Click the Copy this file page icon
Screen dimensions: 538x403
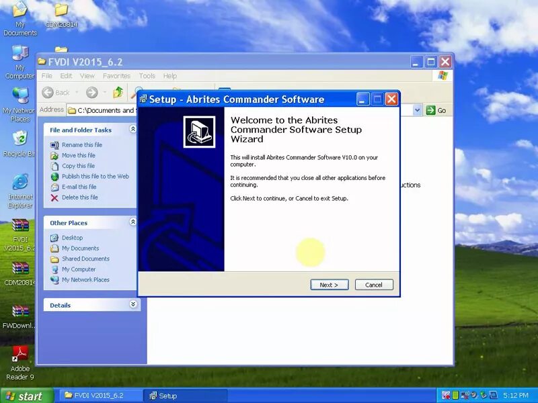(x=54, y=166)
